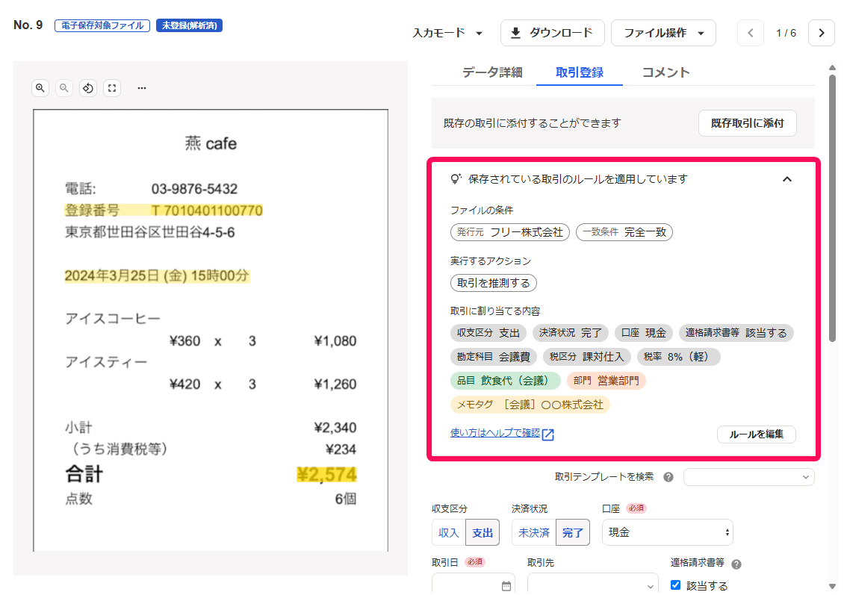Rotate the receipt image
The image size is (844, 595).
88,87
